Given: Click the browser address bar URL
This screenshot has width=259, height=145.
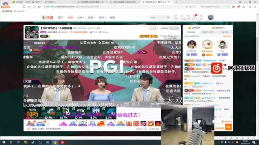Looking at the screenshot, I should pyautogui.click(x=74, y=7).
